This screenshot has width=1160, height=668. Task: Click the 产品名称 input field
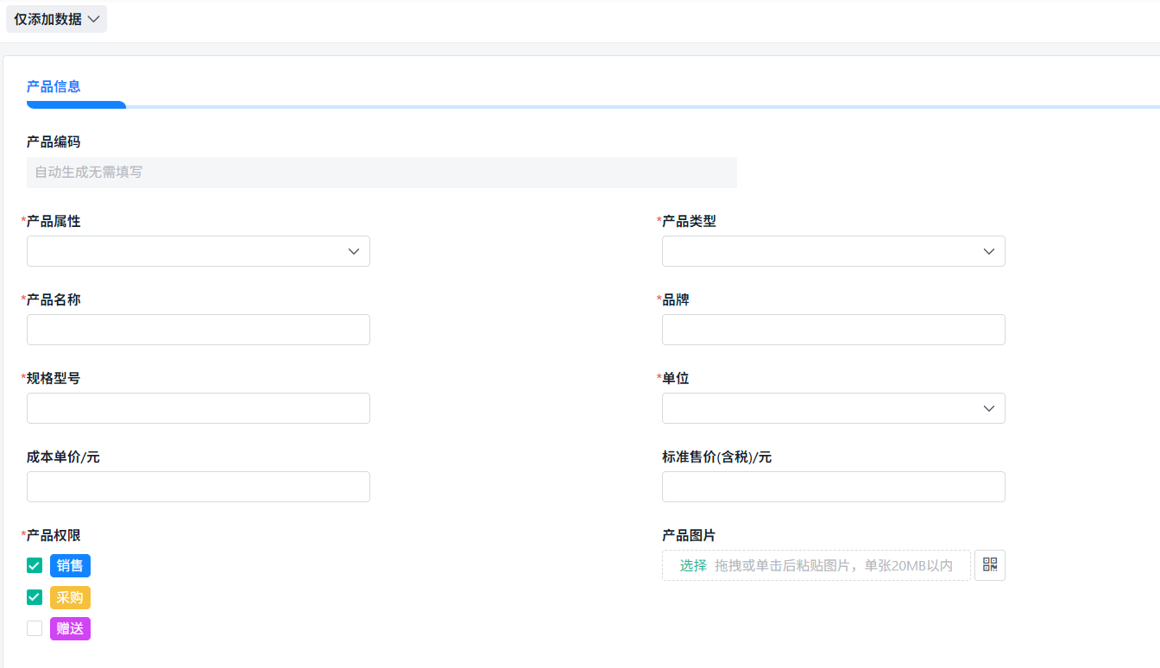[x=198, y=329]
